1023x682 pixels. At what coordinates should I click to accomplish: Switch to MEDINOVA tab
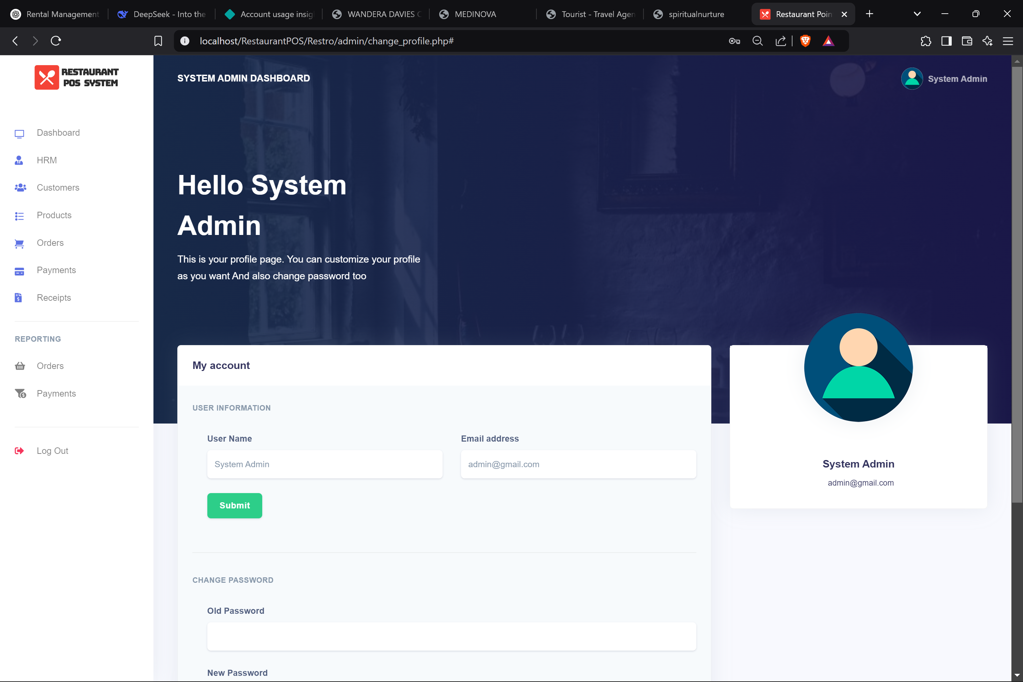(x=483, y=14)
